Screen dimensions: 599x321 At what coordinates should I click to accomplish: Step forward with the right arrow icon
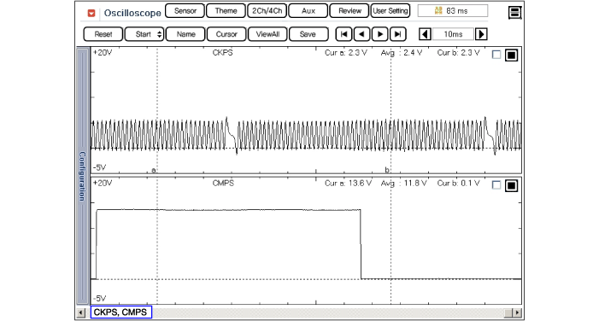pos(379,34)
